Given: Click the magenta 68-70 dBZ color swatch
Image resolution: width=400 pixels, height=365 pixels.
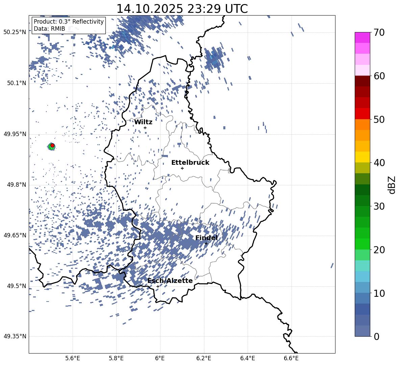Looking at the screenshot, I should pos(362,38).
